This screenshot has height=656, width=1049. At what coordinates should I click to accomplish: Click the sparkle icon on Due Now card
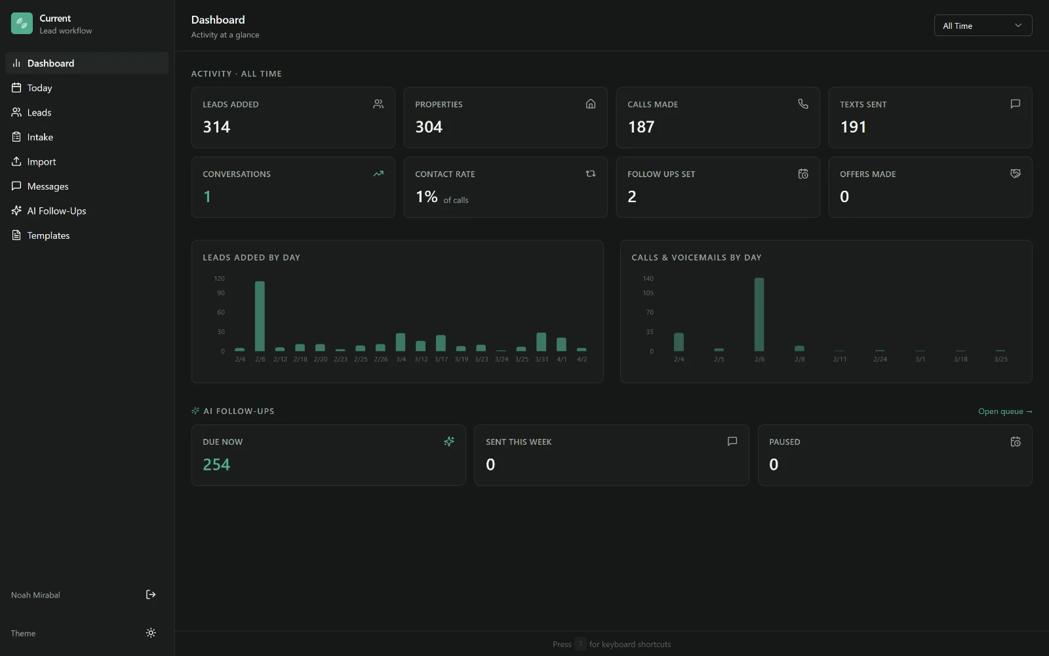[x=449, y=441]
